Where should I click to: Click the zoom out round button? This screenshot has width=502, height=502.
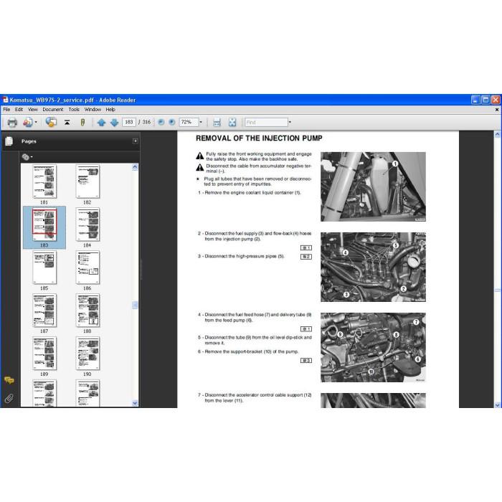[x=161, y=123]
